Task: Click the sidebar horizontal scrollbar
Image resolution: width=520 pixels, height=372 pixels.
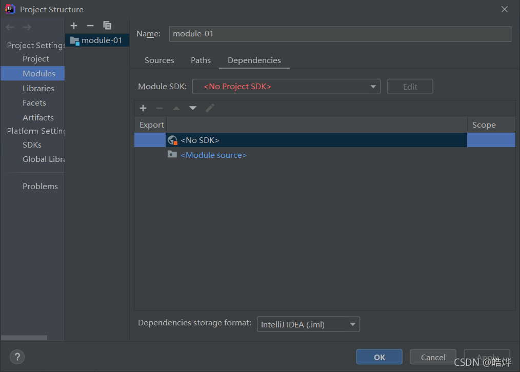Action: (x=24, y=338)
